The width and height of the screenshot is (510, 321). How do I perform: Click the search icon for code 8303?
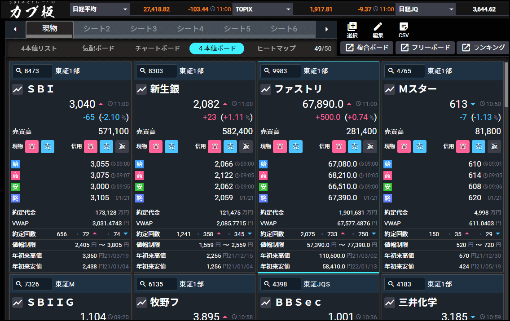[143, 70]
